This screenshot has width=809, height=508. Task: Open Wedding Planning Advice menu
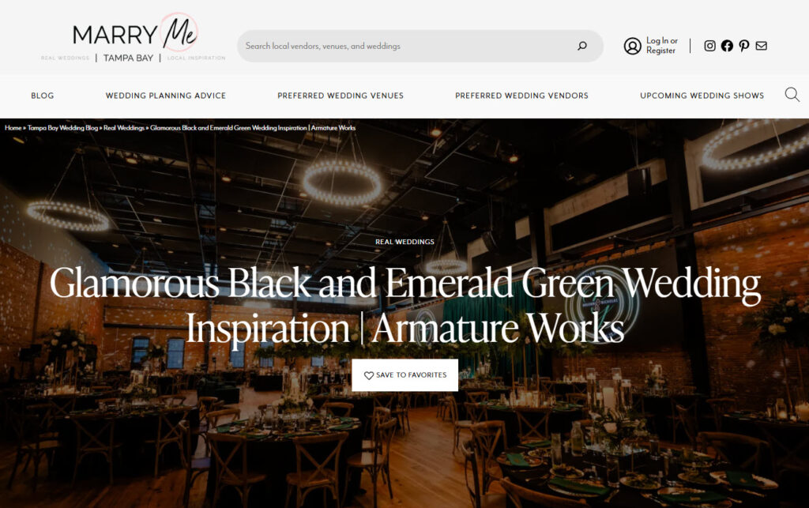coord(166,96)
